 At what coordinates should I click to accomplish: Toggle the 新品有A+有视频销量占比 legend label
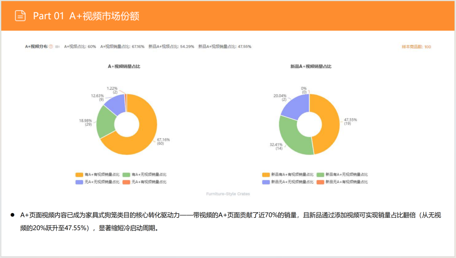pos(292,175)
